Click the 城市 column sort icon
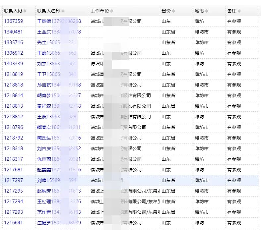The image size is (261, 230). coord(207,11)
